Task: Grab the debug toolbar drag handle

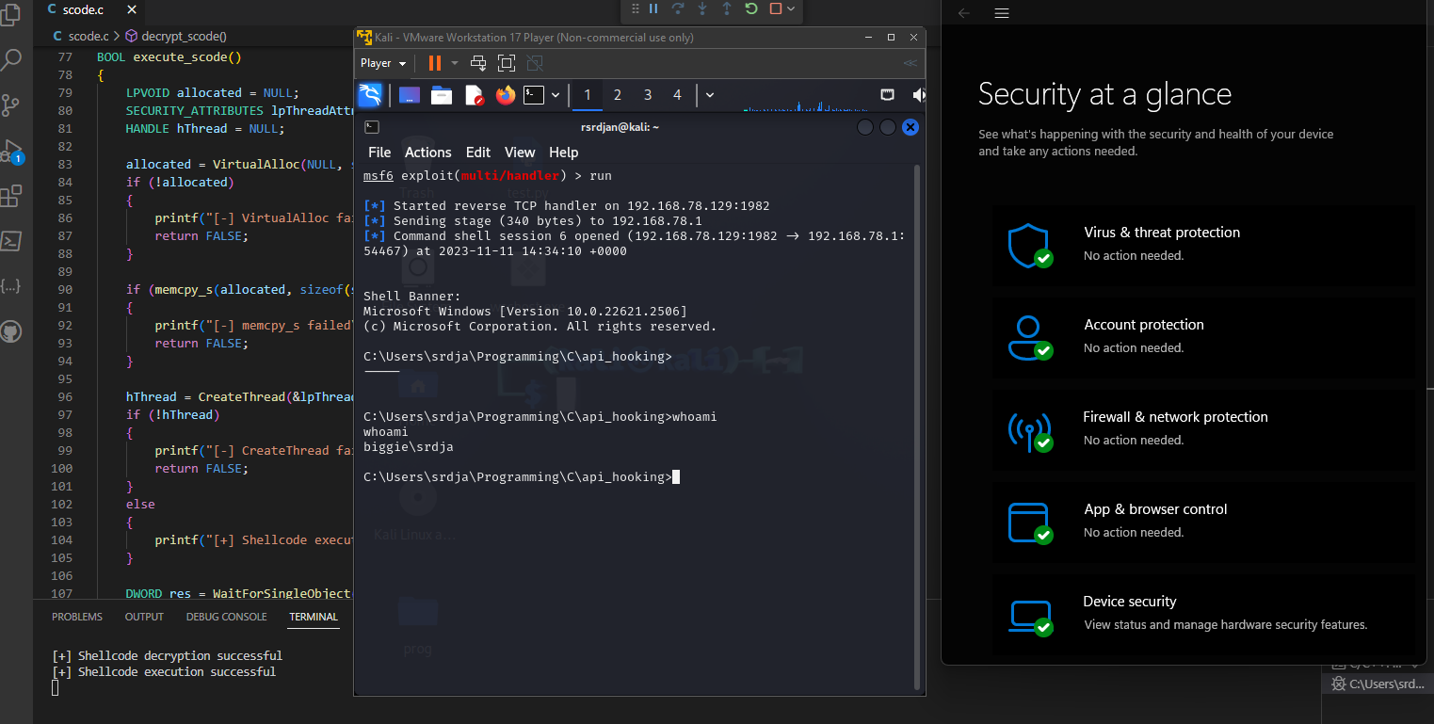Action: [635, 8]
